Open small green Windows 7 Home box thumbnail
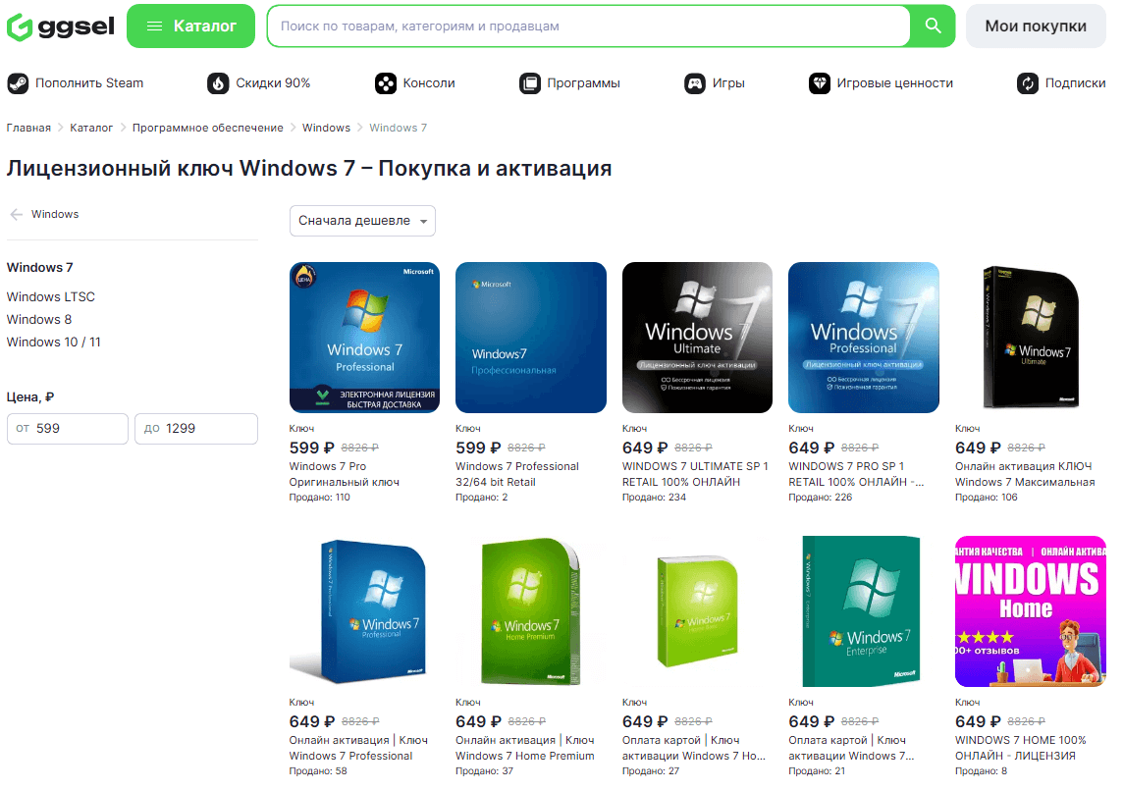Viewport: 1123px width, 791px height. pos(698,611)
